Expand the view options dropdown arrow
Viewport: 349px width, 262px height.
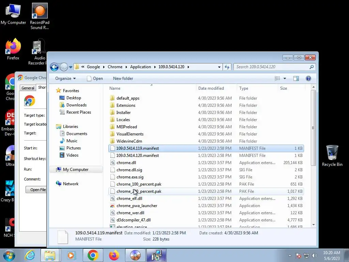(x=285, y=78)
